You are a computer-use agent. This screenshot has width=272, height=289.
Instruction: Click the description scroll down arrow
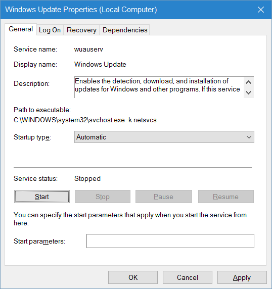[x=249, y=92]
